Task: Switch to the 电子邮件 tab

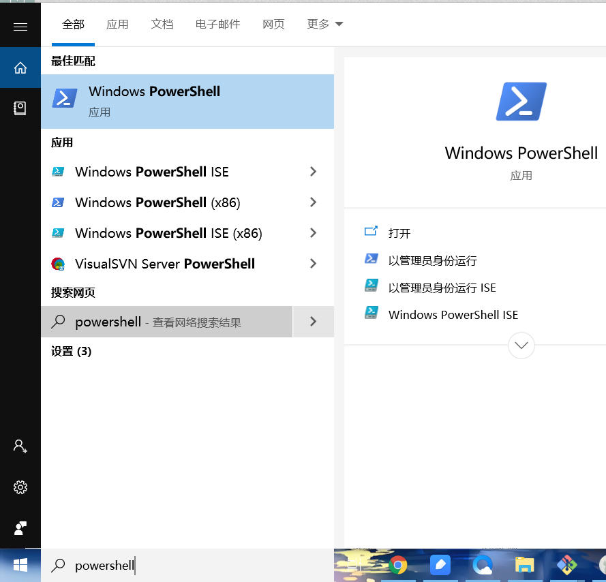Action: coord(217,25)
